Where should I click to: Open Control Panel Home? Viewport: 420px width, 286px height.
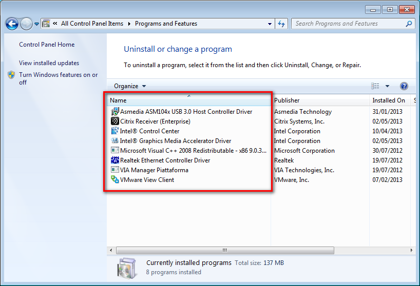coord(47,45)
